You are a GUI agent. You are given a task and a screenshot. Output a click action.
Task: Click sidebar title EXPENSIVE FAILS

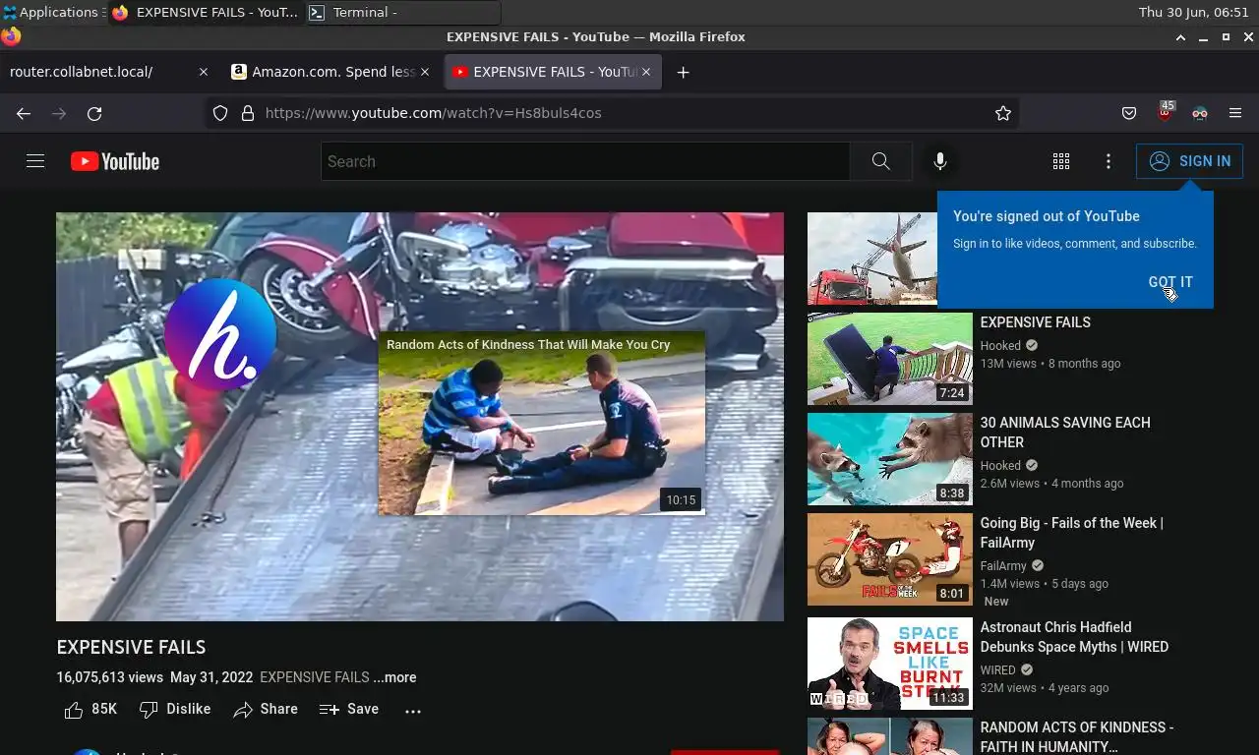[x=1035, y=322]
